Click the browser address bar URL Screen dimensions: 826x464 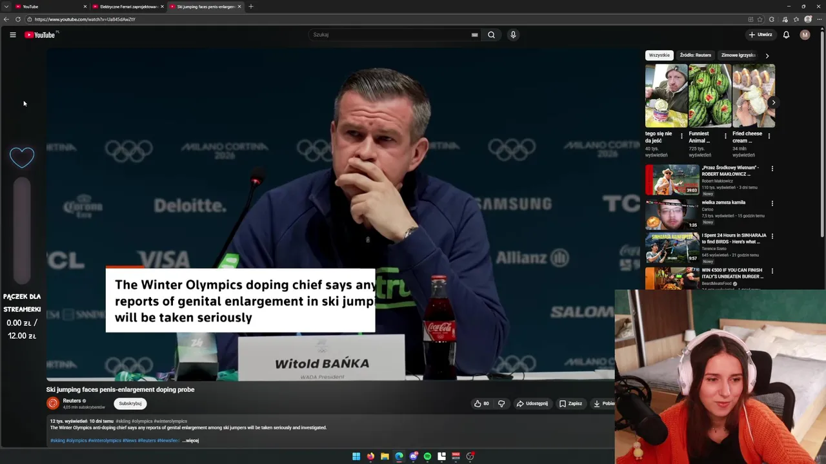pos(85,19)
